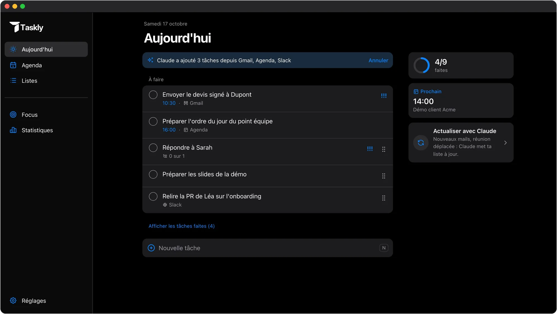
Task: Click the Agenda source icon on ordre du jour
Action: pyautogui.click(x=186, y=130)
